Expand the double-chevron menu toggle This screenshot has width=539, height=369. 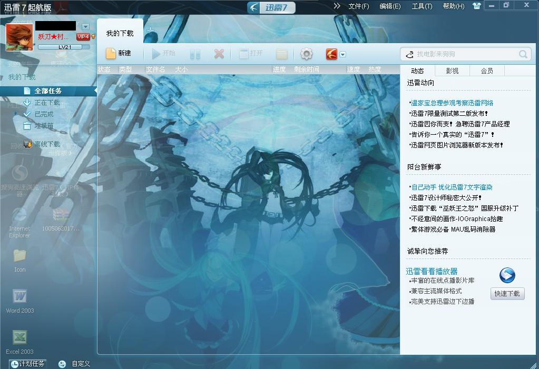(x=337, y=6)
